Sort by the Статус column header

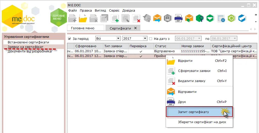(167, 46)
